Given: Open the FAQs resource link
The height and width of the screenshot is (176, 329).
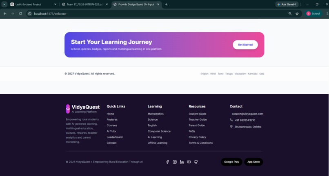Looking at the screenshot, I should pos(192,131).
